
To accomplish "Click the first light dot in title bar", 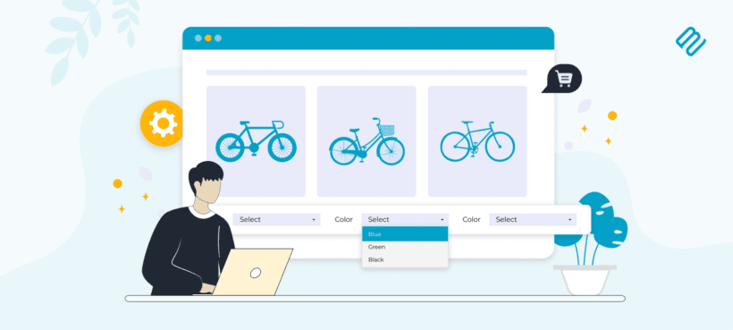I will tap(198, 38).
